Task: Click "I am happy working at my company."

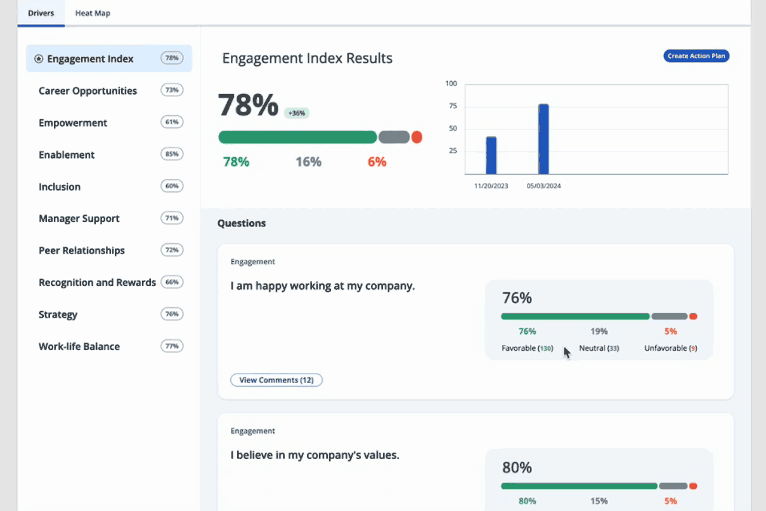Action: [x=323, y=286]
